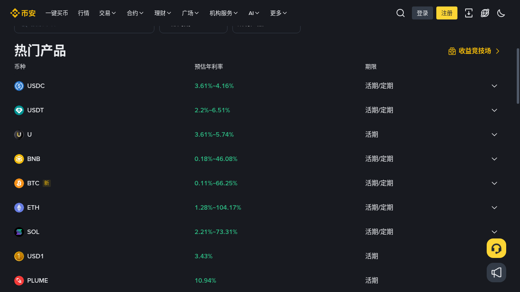The width and height of the screenshot is (520, 292).
Task: Click the USDC coin icon
Action: point(19,86)
